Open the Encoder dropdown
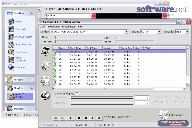The image size is (192, 128). click(x=187, y=32)
